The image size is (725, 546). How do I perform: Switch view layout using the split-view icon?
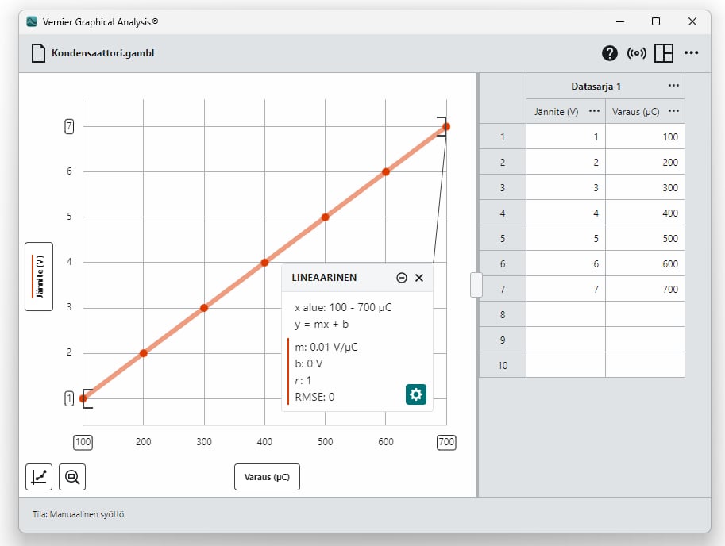664,52
